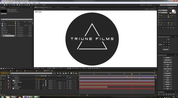178x98 pixels.
Task: Open the Workspace dropdown
Action: click(153, 5)
